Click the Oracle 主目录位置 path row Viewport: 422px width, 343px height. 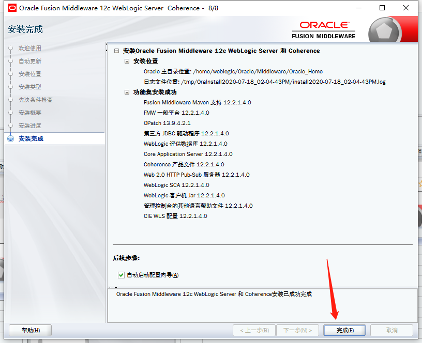[233, 71]
